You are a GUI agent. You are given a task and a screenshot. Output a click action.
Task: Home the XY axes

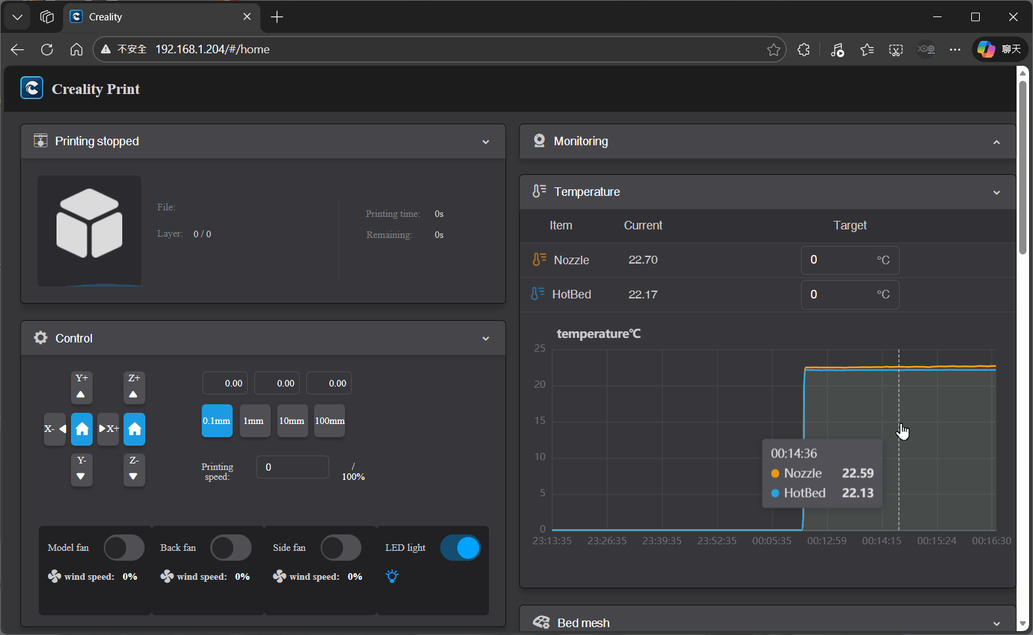tap(82, 429)
